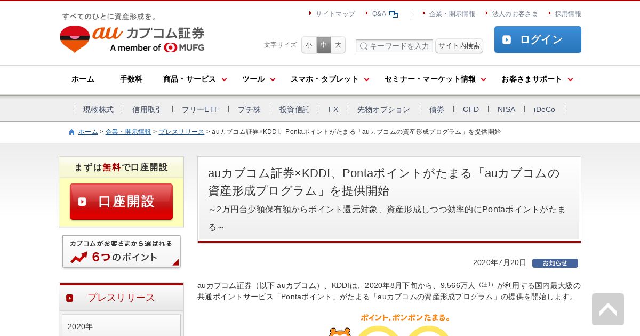Screen dimensions: 640x336
Task: Click 企業・開示情報 breadcrumb link
Action: tap(128, 132)
